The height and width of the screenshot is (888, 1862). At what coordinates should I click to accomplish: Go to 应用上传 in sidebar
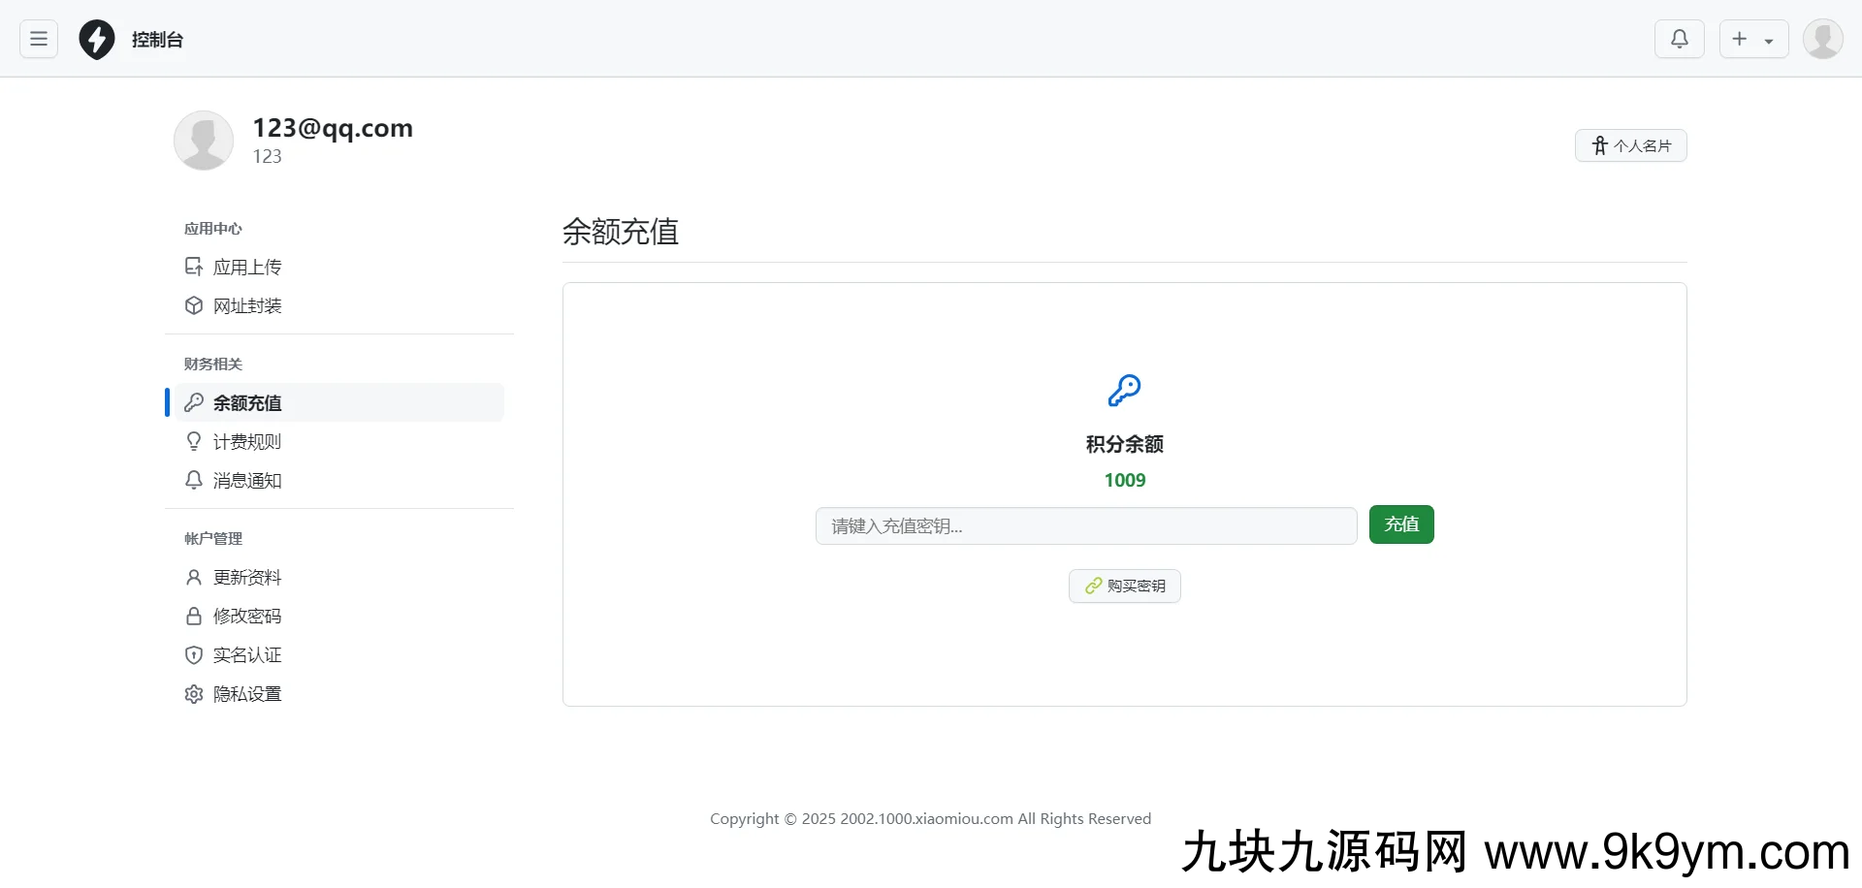coord(246,267)
